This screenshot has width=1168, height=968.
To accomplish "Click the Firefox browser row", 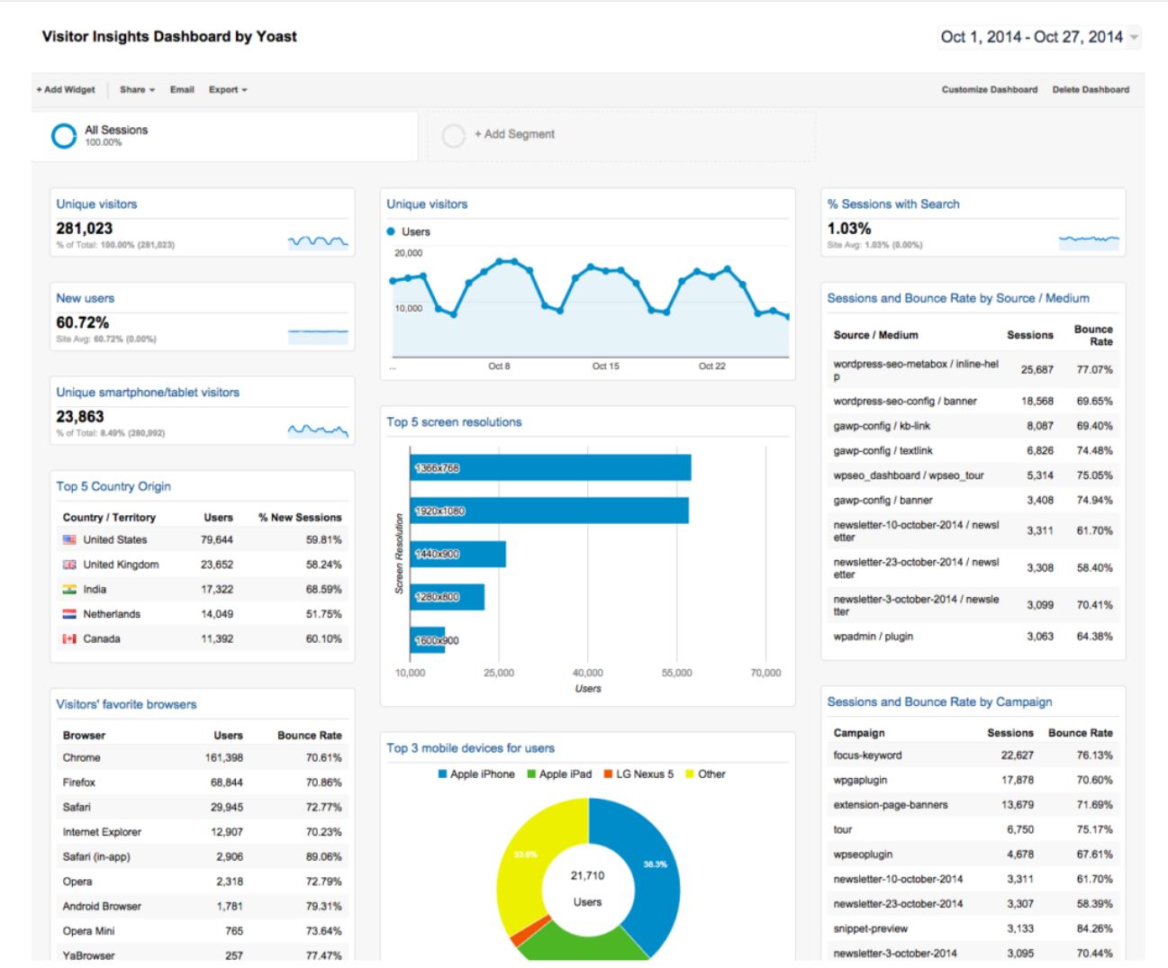I will click(202, 783).
